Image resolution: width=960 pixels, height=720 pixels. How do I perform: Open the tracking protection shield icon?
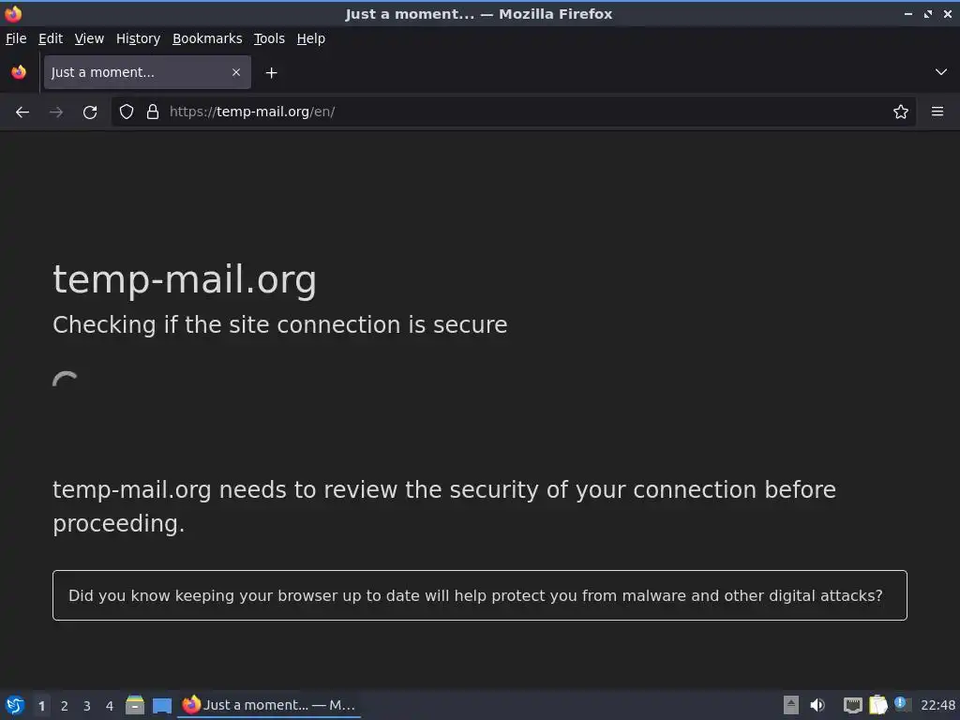click(127, 112)
